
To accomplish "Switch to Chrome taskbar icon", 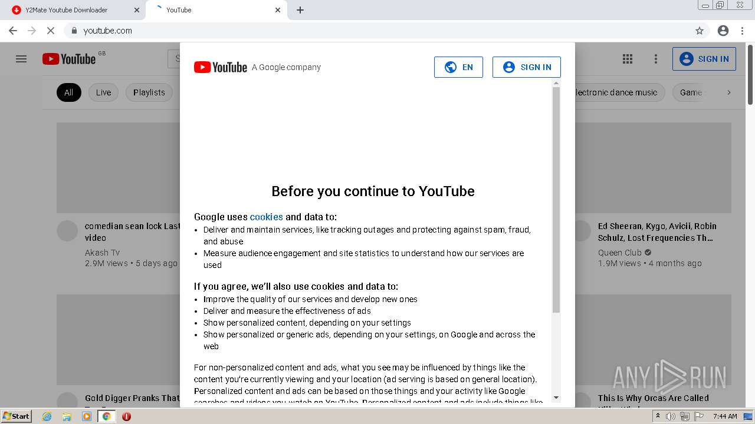I will pos(107,416).
